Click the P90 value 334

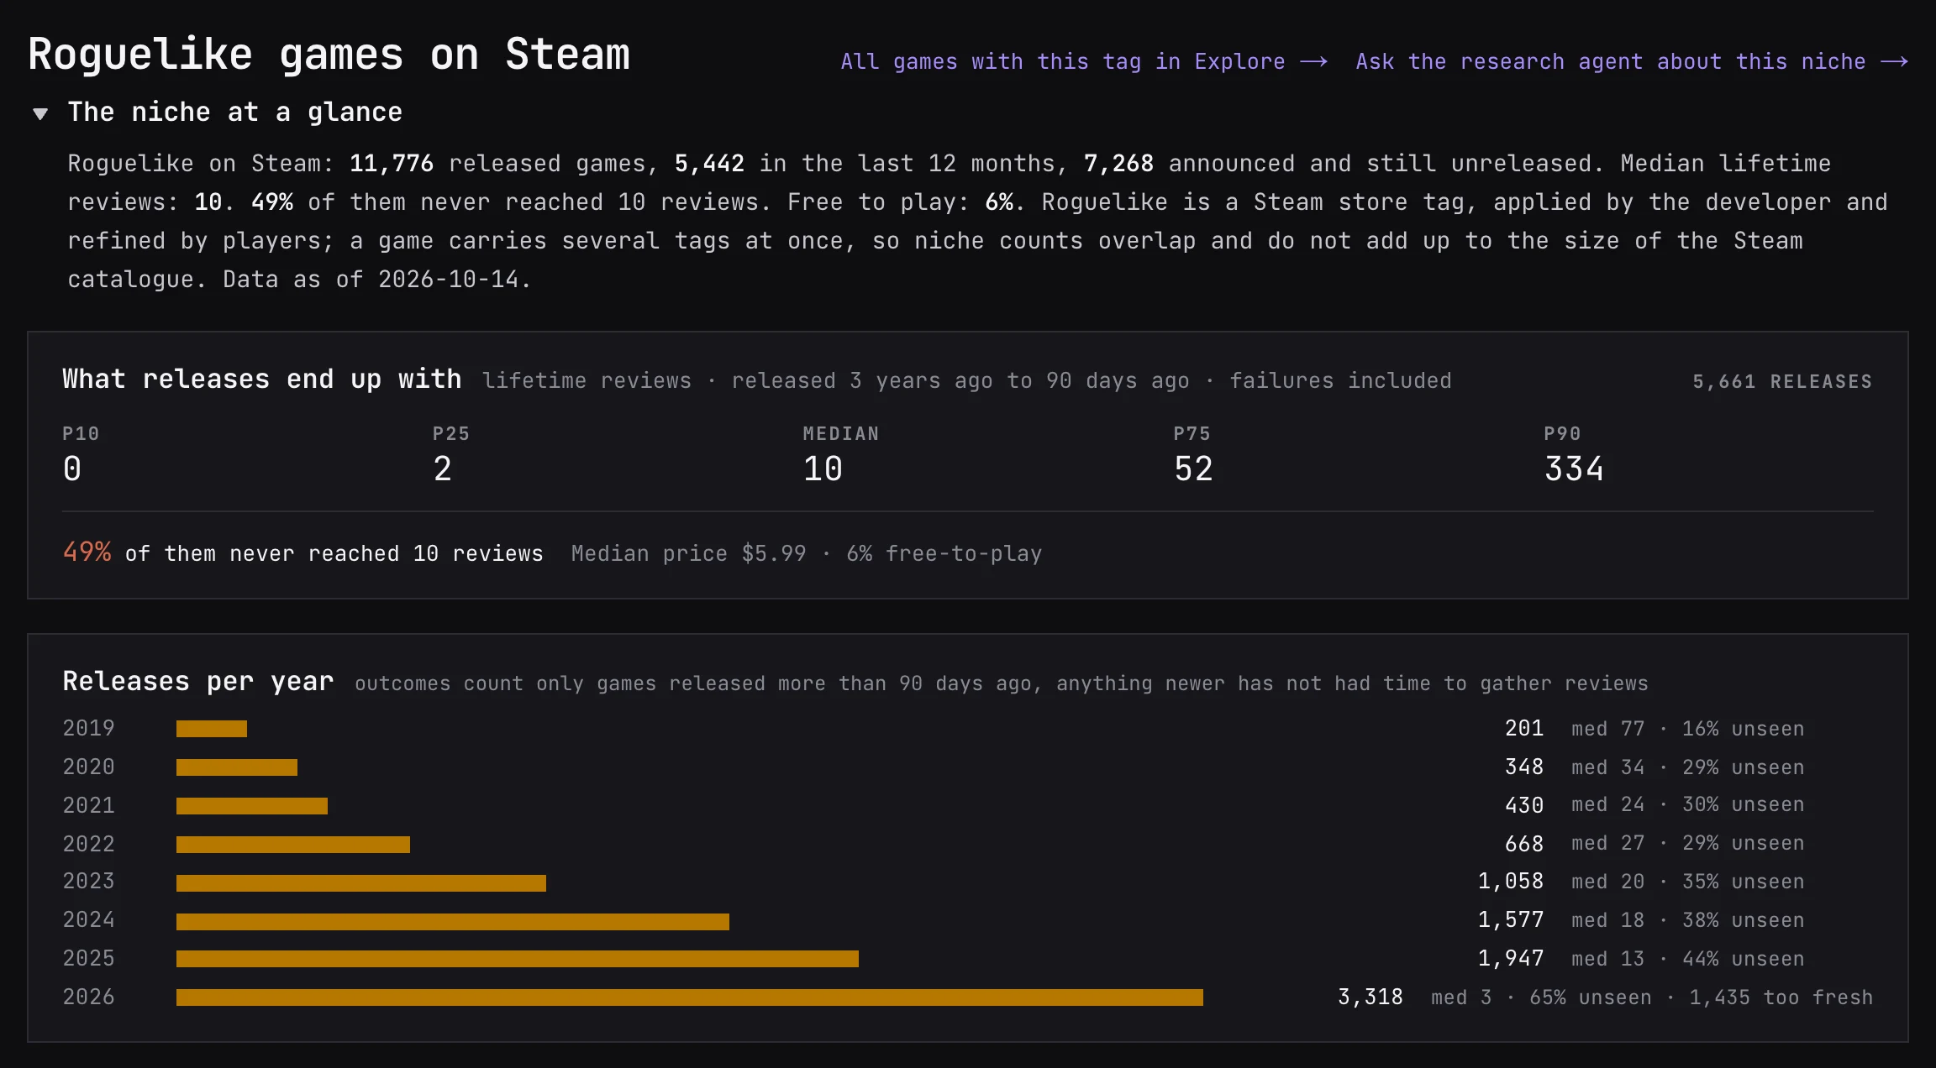pos(1574,469)
